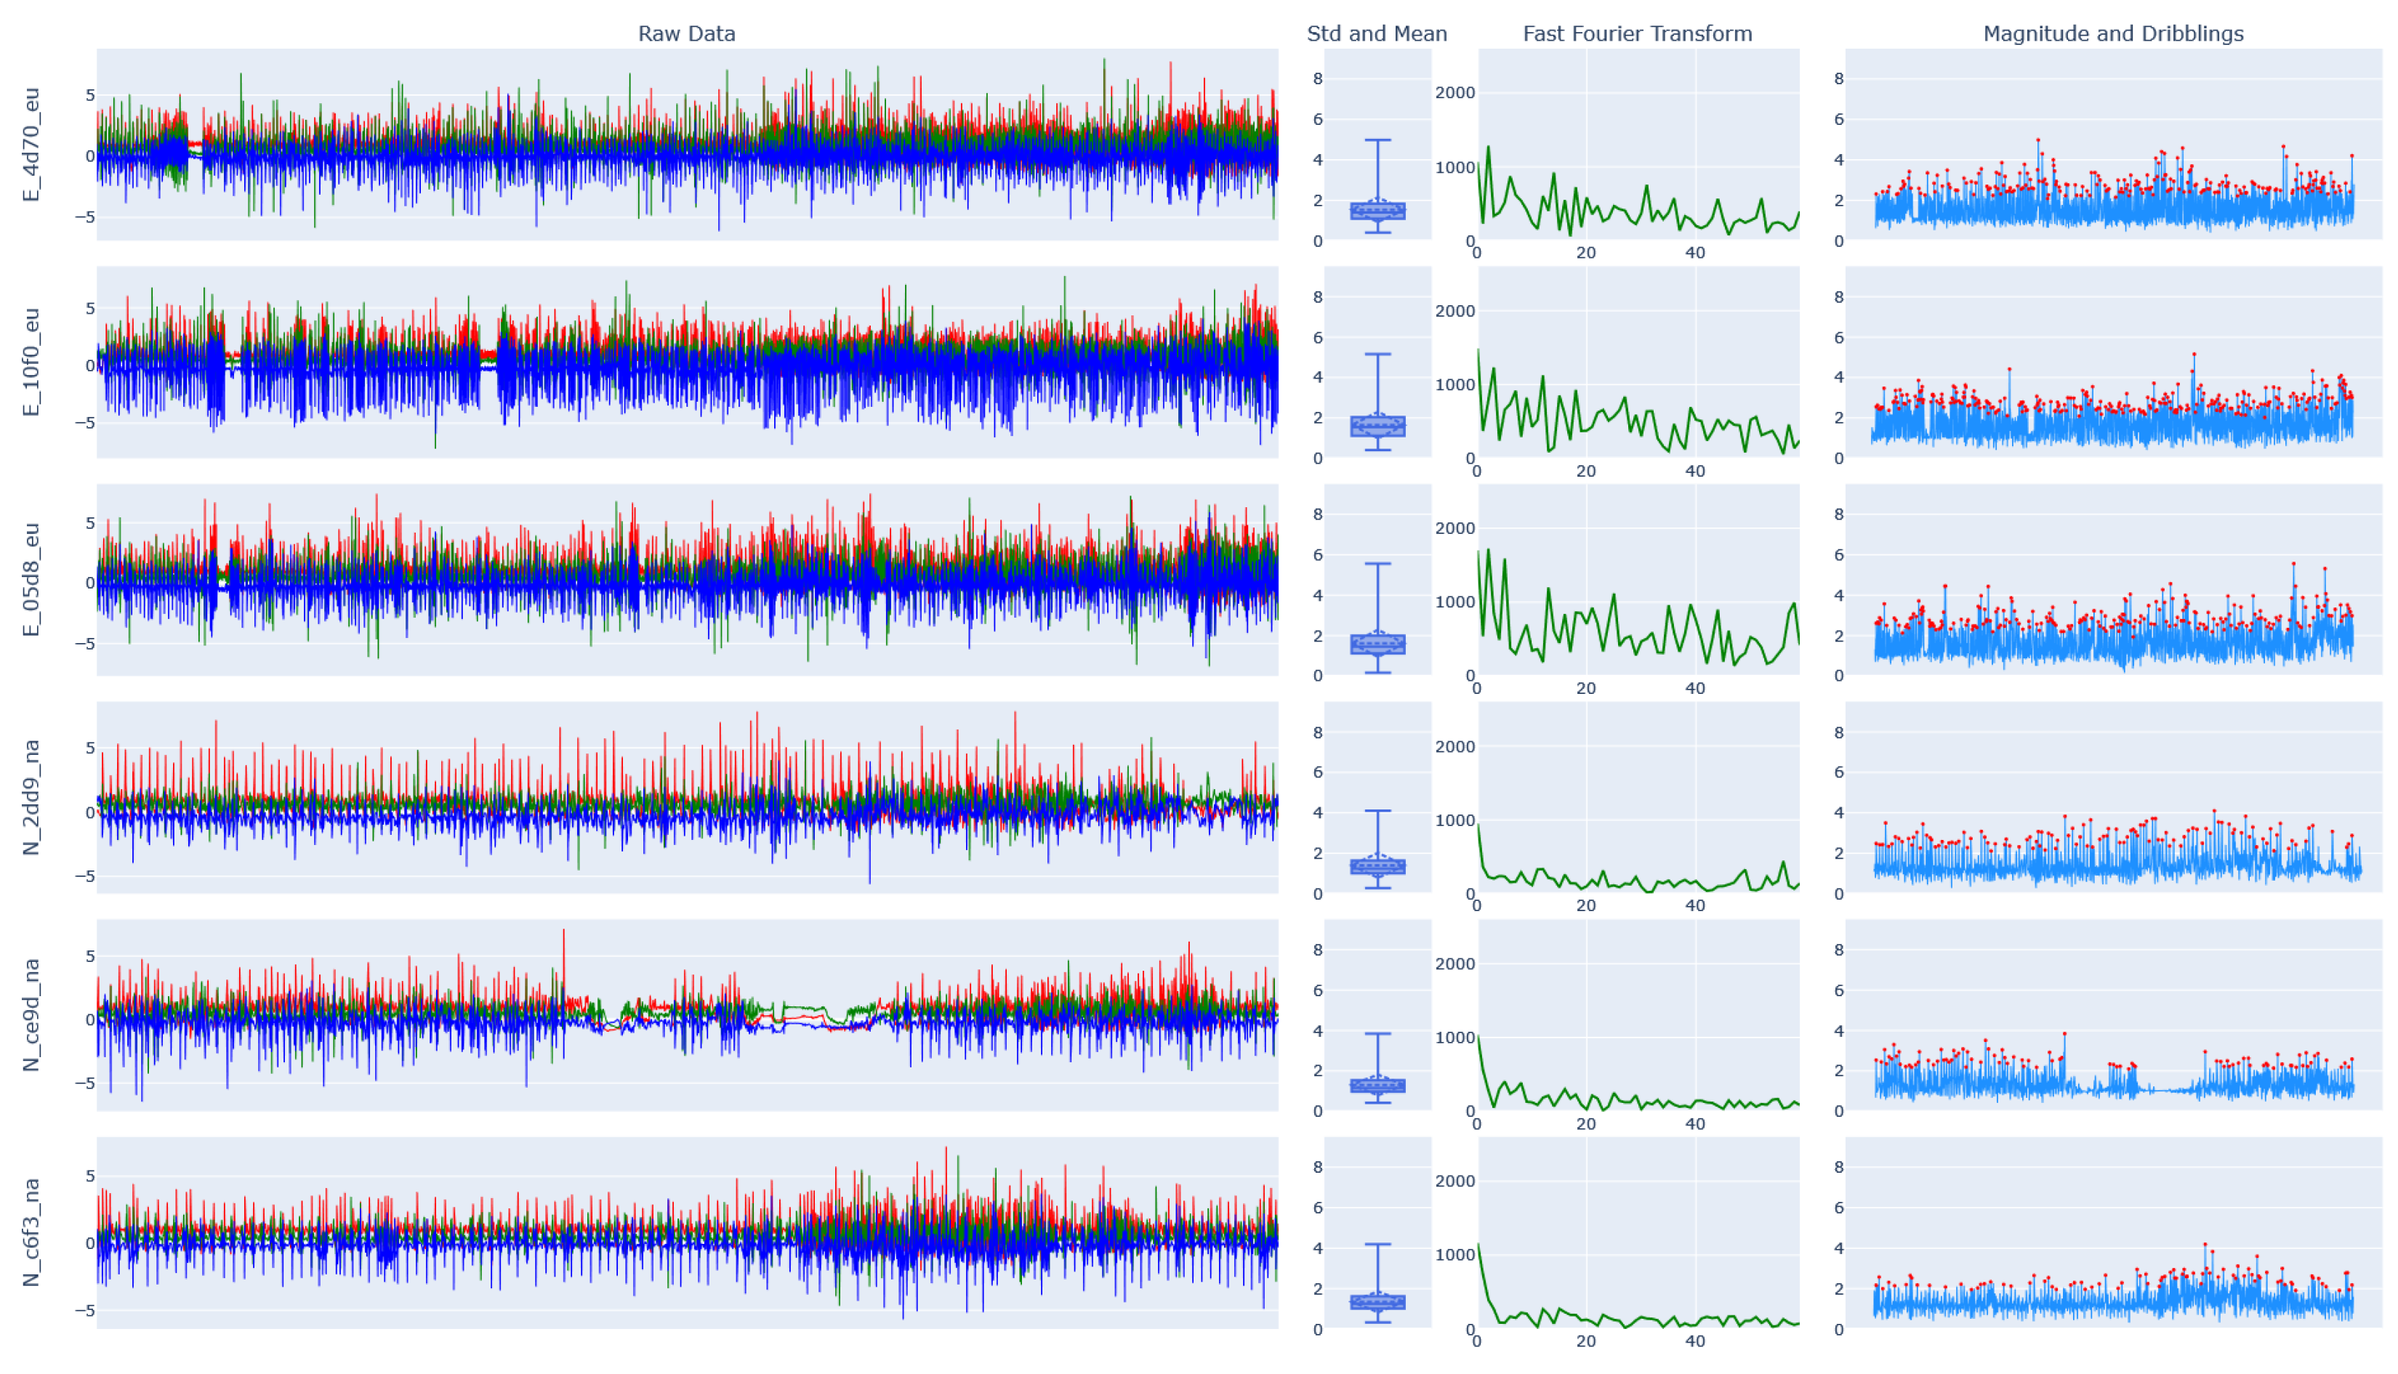The width and height of the screenshot is (2398, 1374).
Task: Click the N_2dd9_na row label
Action: pos(31,797)
